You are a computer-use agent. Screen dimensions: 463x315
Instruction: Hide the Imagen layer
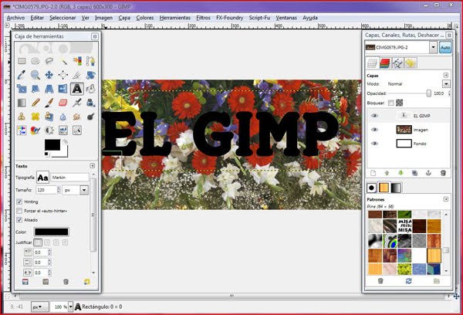pyautogui.click(x=374, y=130)
